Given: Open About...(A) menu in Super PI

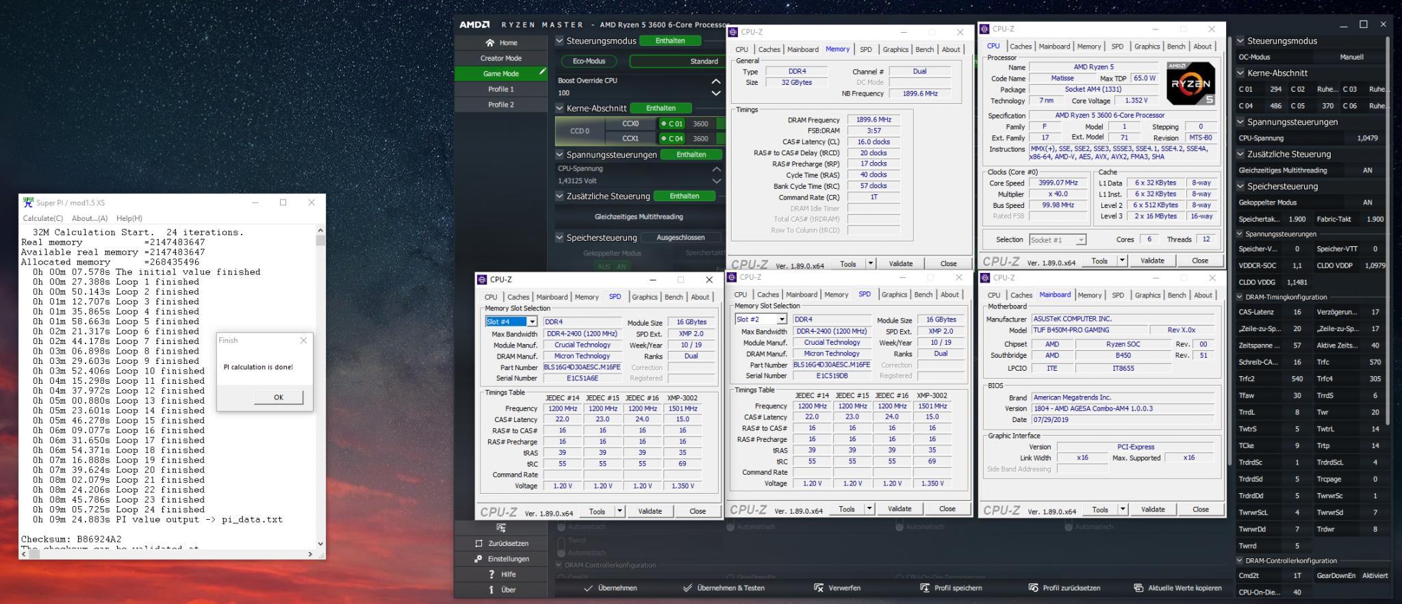Looking at the screenshot, I should [x=90, y=218].
